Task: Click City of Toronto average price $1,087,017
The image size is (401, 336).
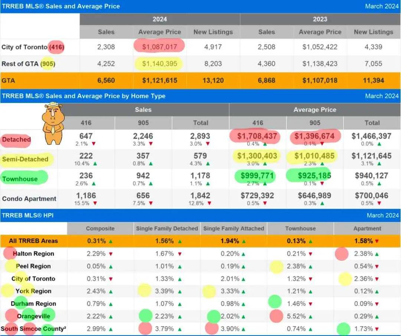Action: click(x=159, y=47)
